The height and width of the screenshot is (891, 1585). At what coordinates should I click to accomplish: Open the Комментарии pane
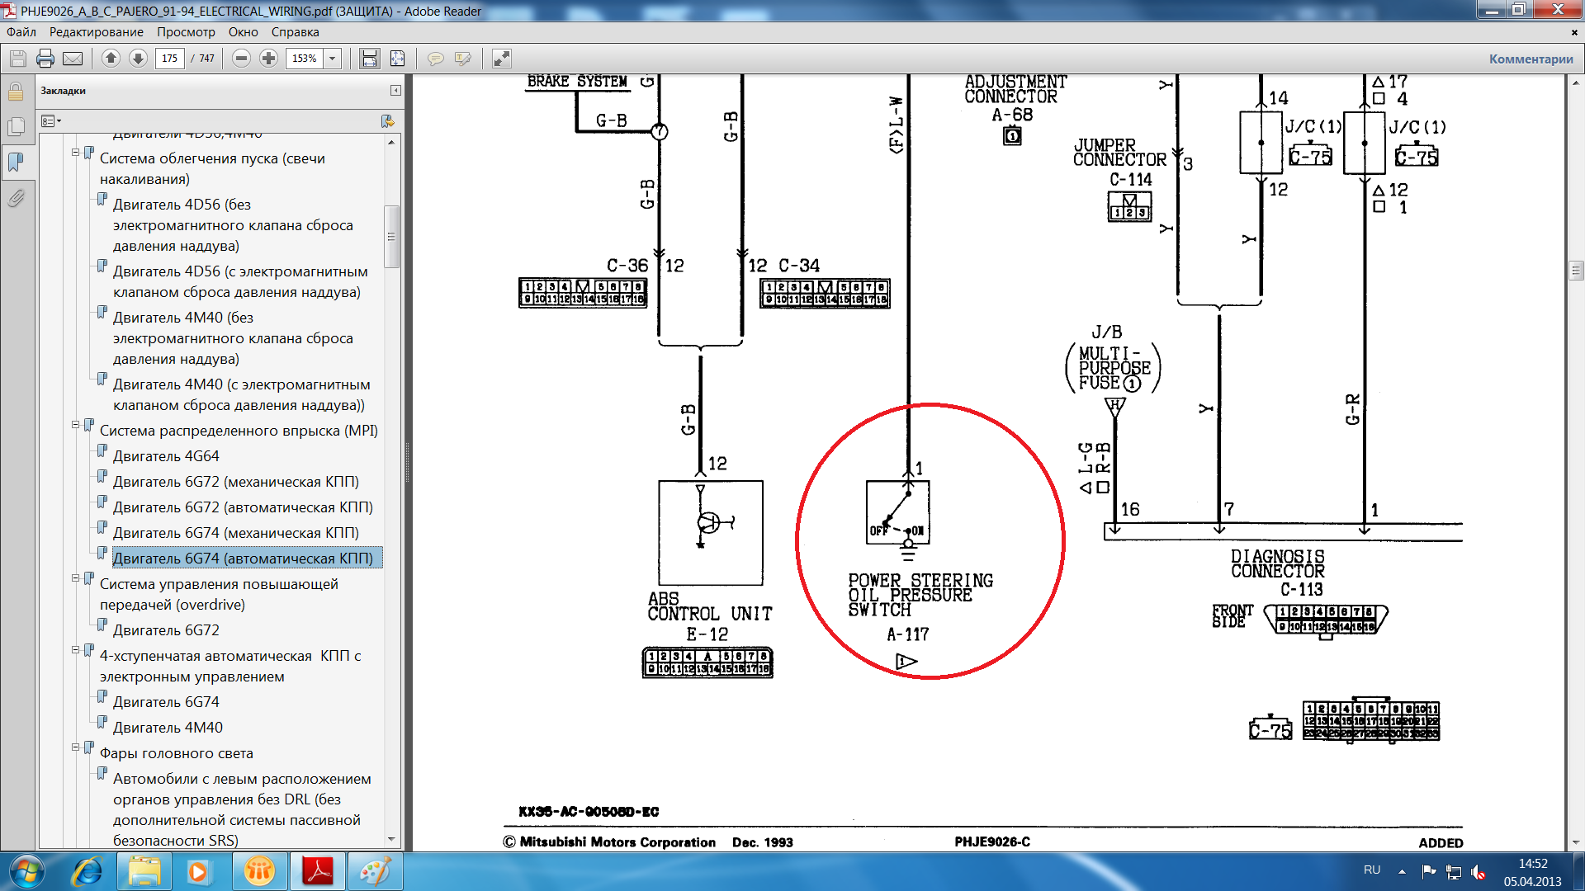pos(1531,59)
